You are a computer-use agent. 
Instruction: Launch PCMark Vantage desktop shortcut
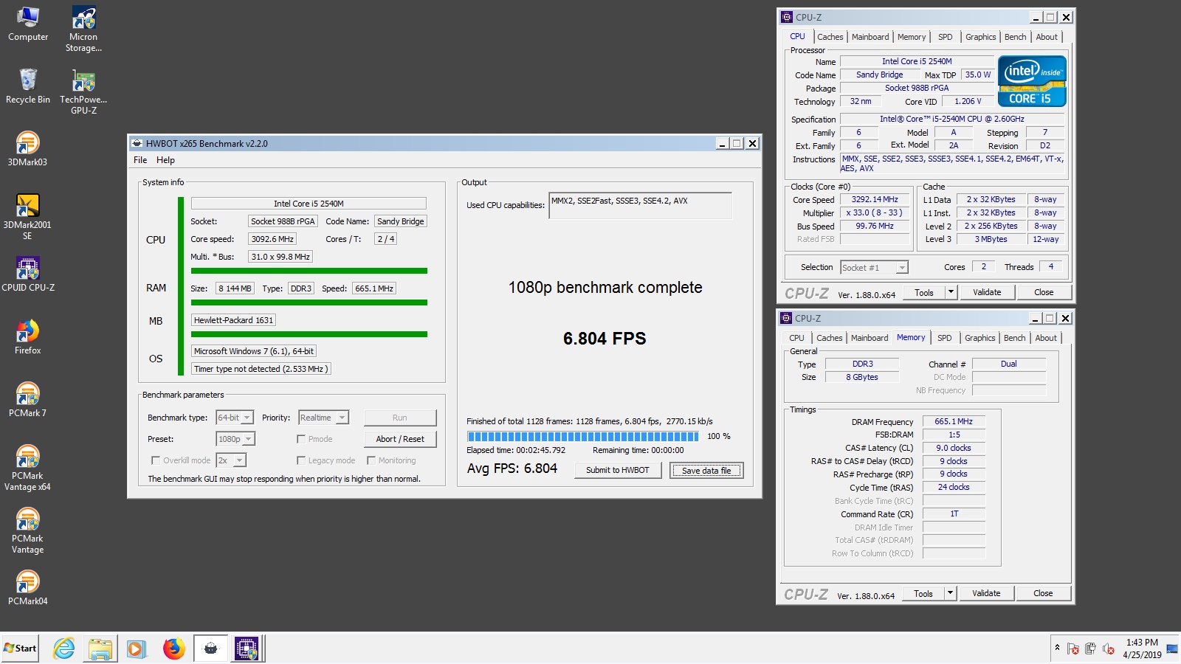coord(27,530)
